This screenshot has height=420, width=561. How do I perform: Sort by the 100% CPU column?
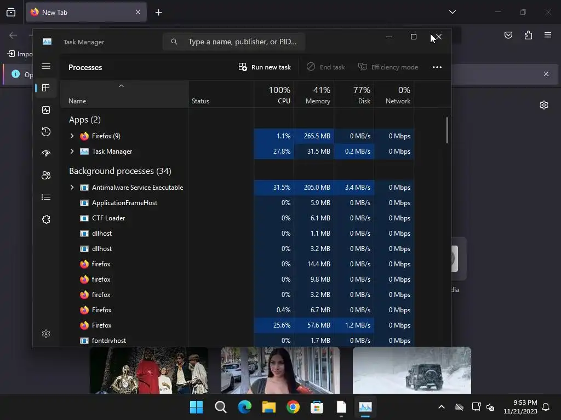pos(274,95)
